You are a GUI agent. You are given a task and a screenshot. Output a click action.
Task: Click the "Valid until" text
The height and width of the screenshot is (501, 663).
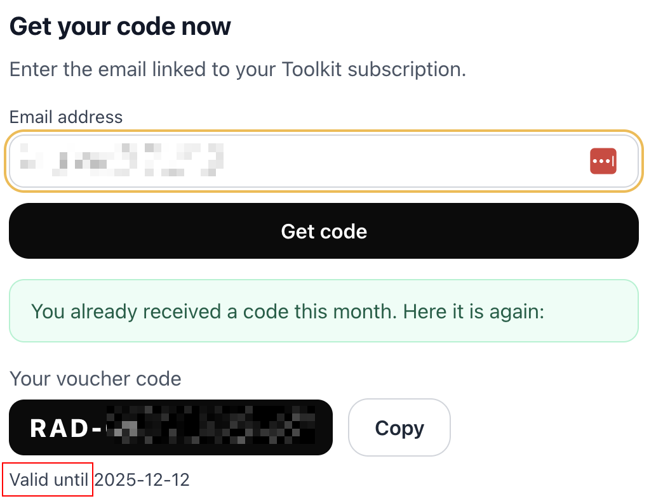(x=49, y=479)
